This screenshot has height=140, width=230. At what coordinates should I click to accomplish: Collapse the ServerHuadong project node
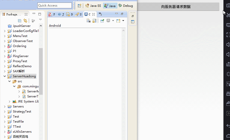click(x=5, y=76)
